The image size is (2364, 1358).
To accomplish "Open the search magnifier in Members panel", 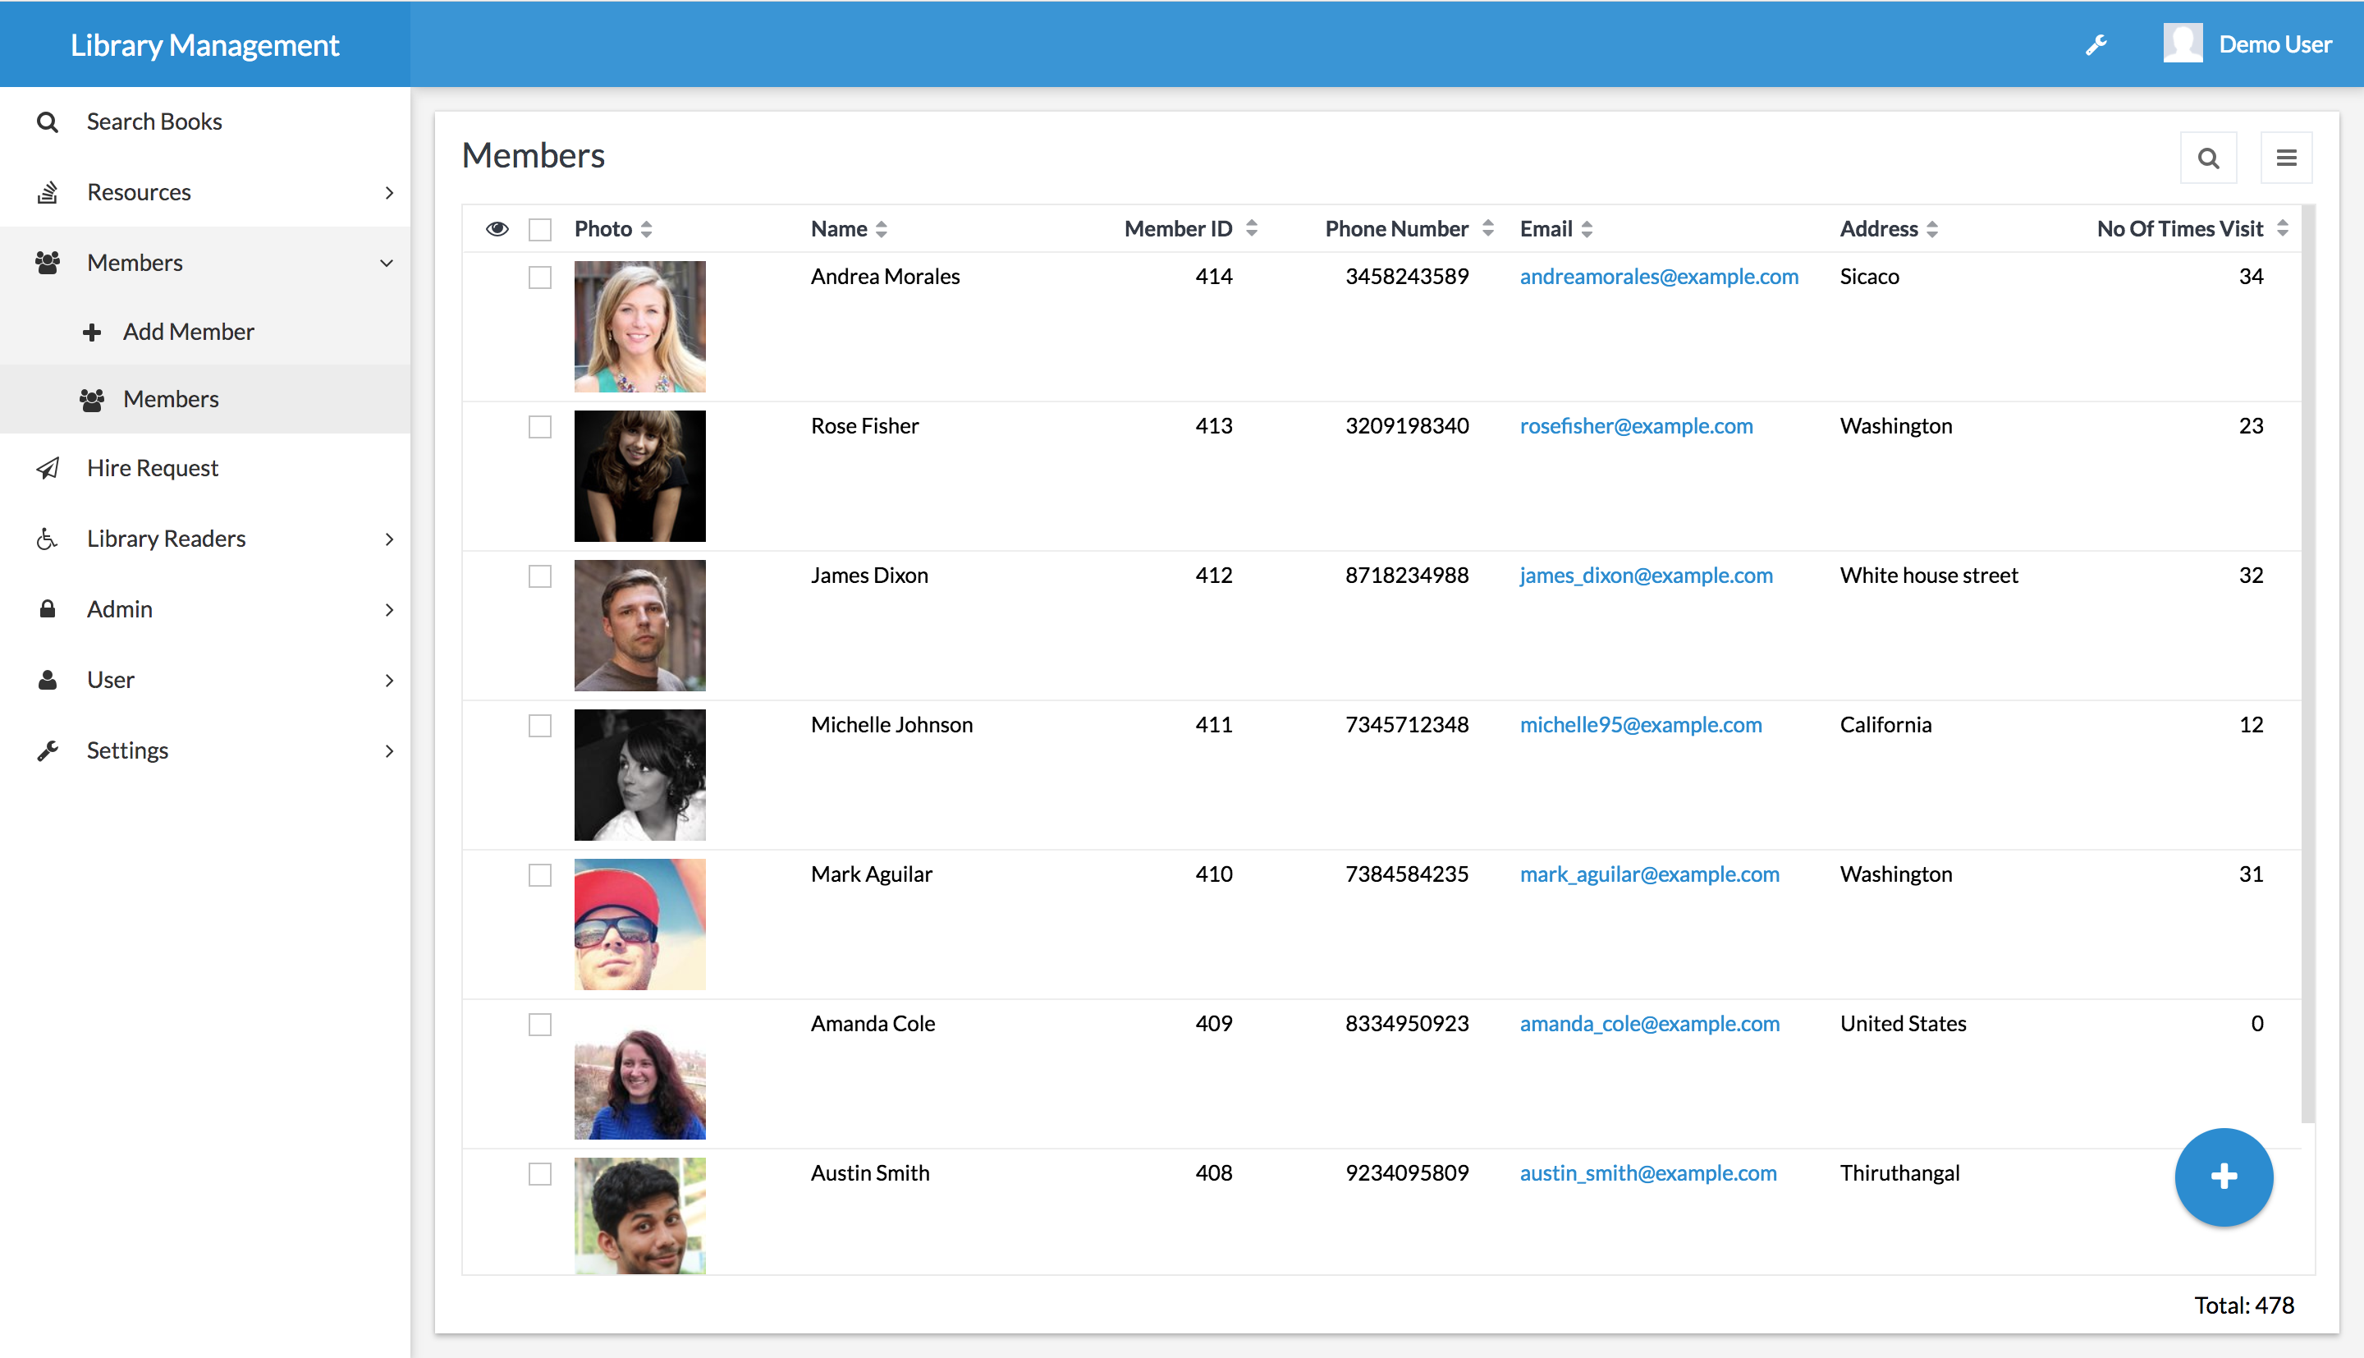I will 2207,158.
